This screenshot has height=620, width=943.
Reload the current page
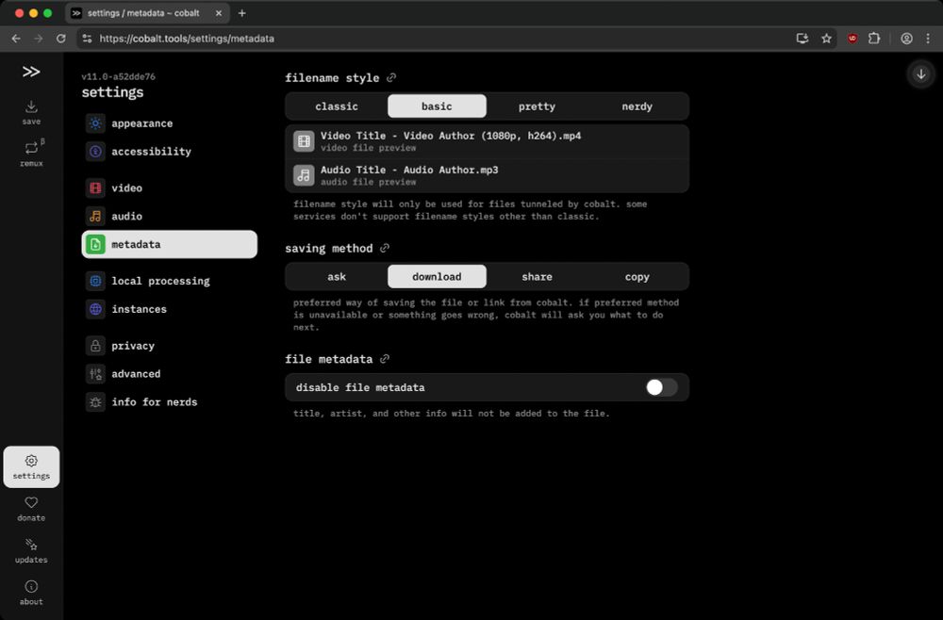click(60, 39)
